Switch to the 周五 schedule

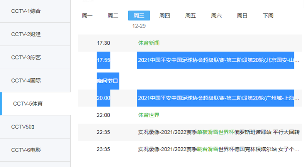pos(190,15)
